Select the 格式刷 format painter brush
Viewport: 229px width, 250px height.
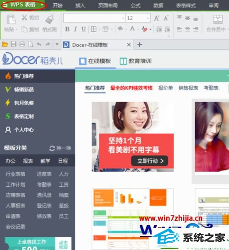tap(49, 19)
